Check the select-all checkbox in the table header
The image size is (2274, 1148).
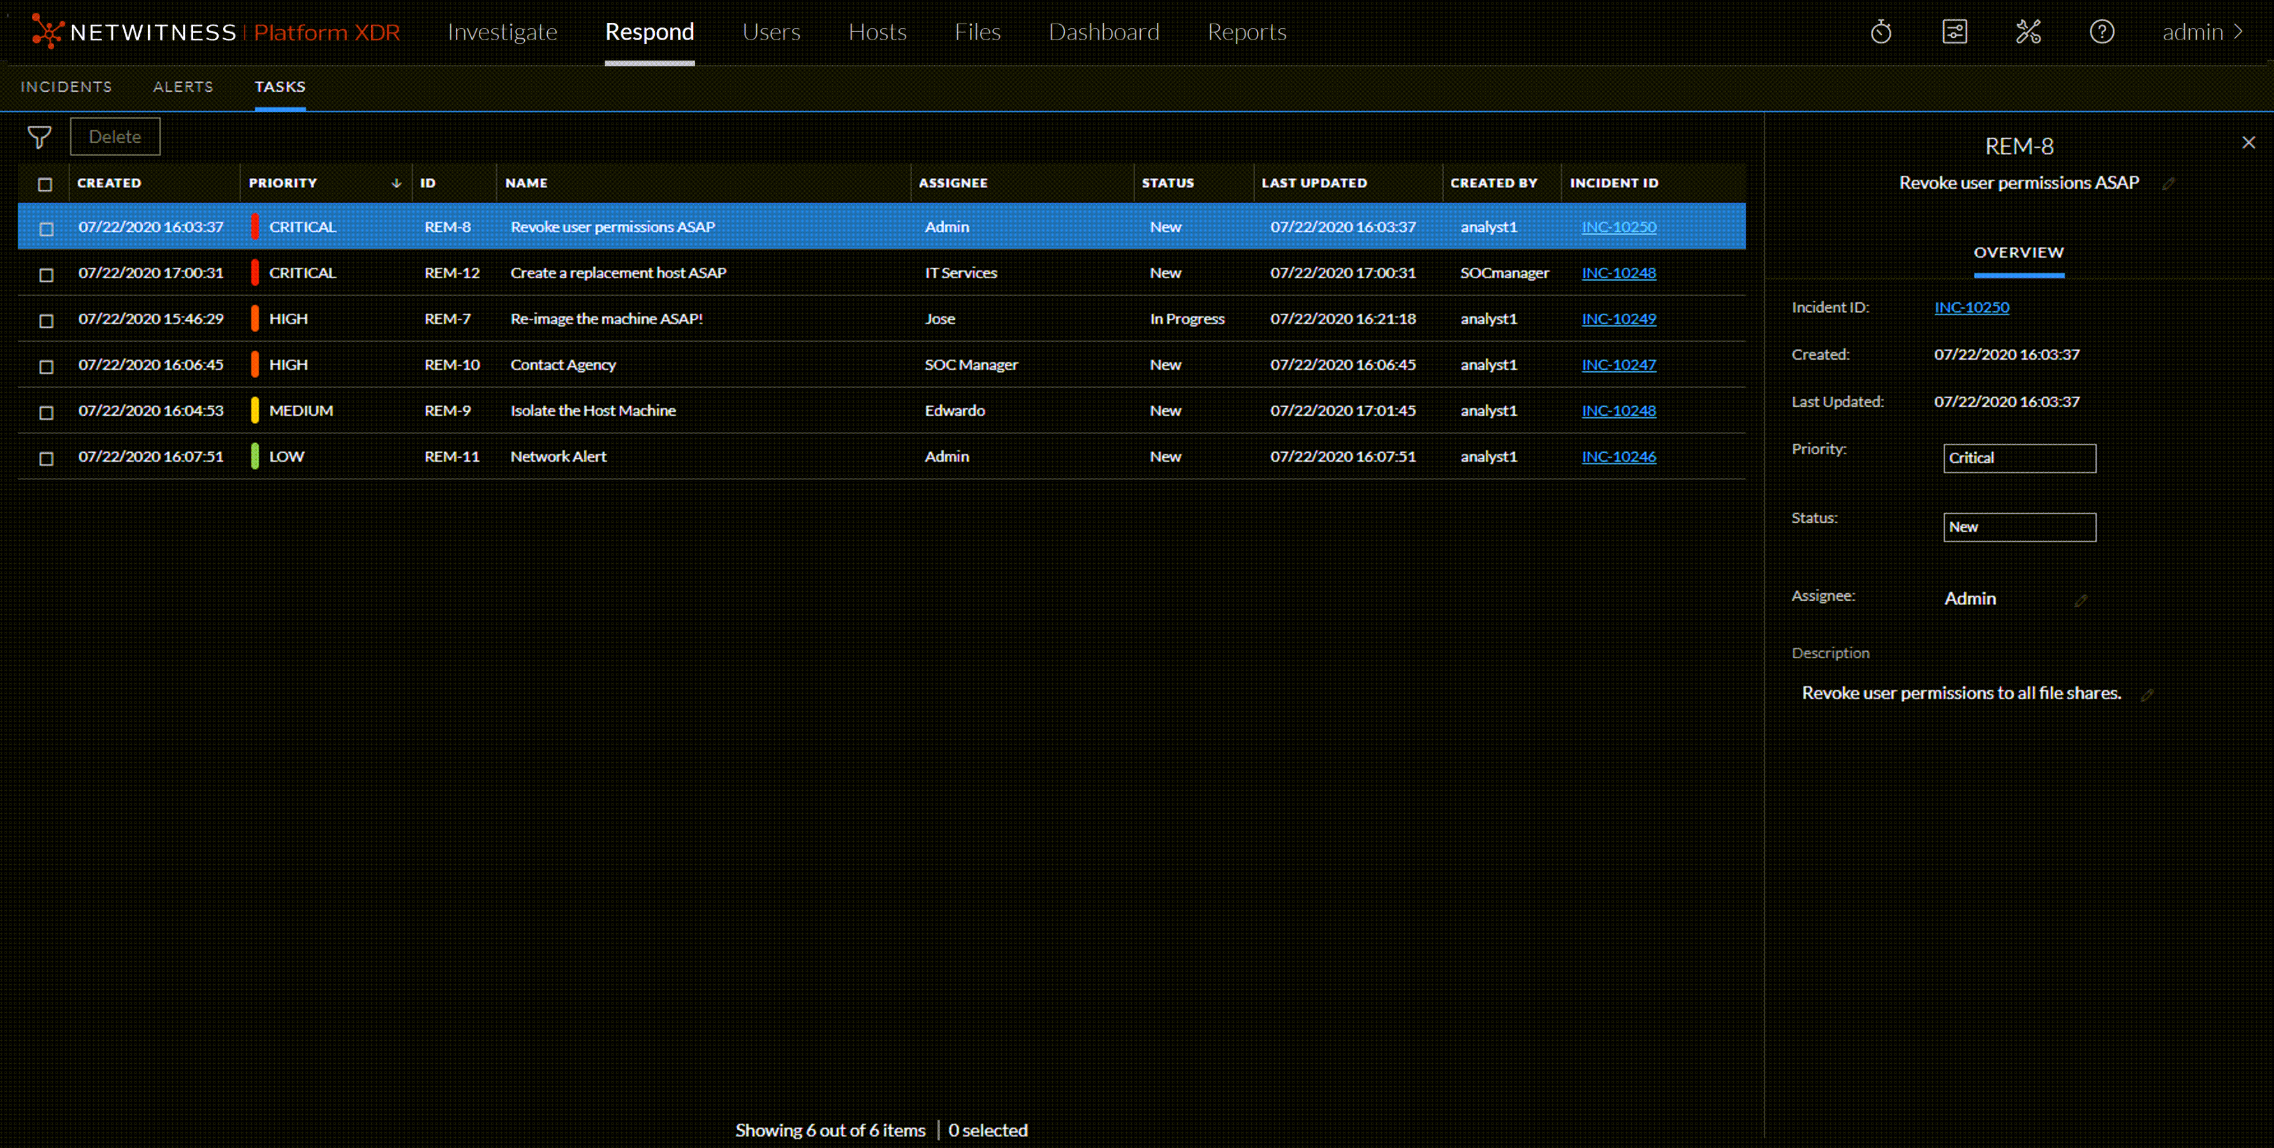tap(46, 183)
